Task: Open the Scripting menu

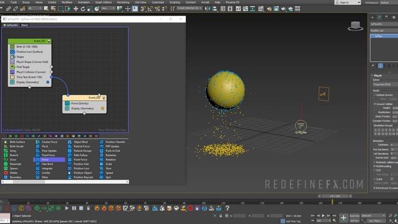Action: click(x=175, y=2)
